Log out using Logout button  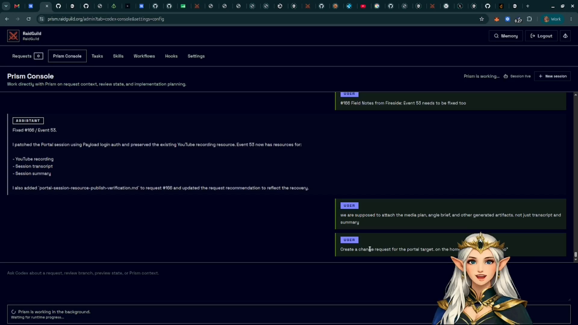541,36
